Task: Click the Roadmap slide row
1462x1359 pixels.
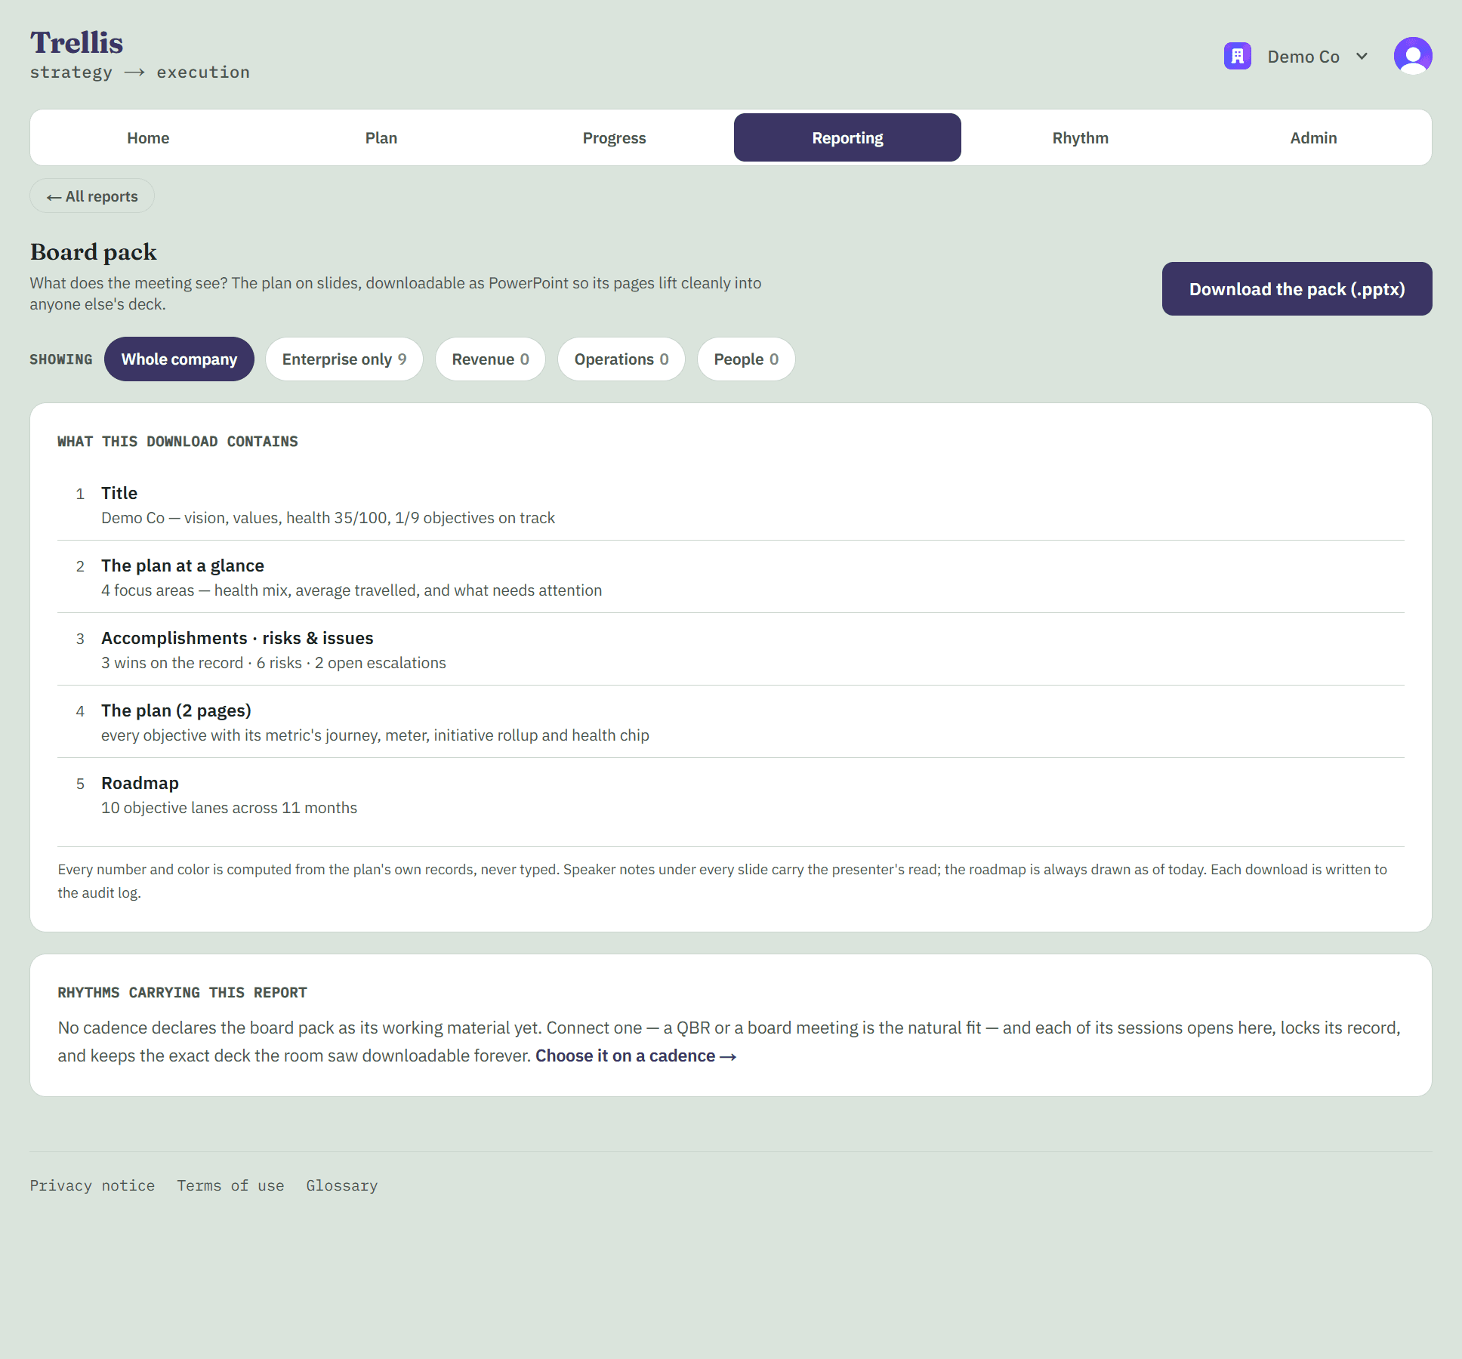Action: 730,795
